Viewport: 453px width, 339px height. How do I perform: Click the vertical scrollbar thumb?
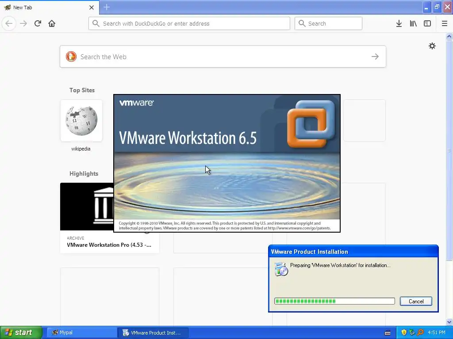pyautogui.click(x=449, y=150)
